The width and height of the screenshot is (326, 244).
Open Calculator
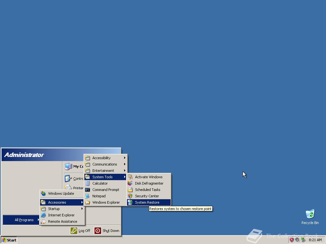tap(105, 183)
